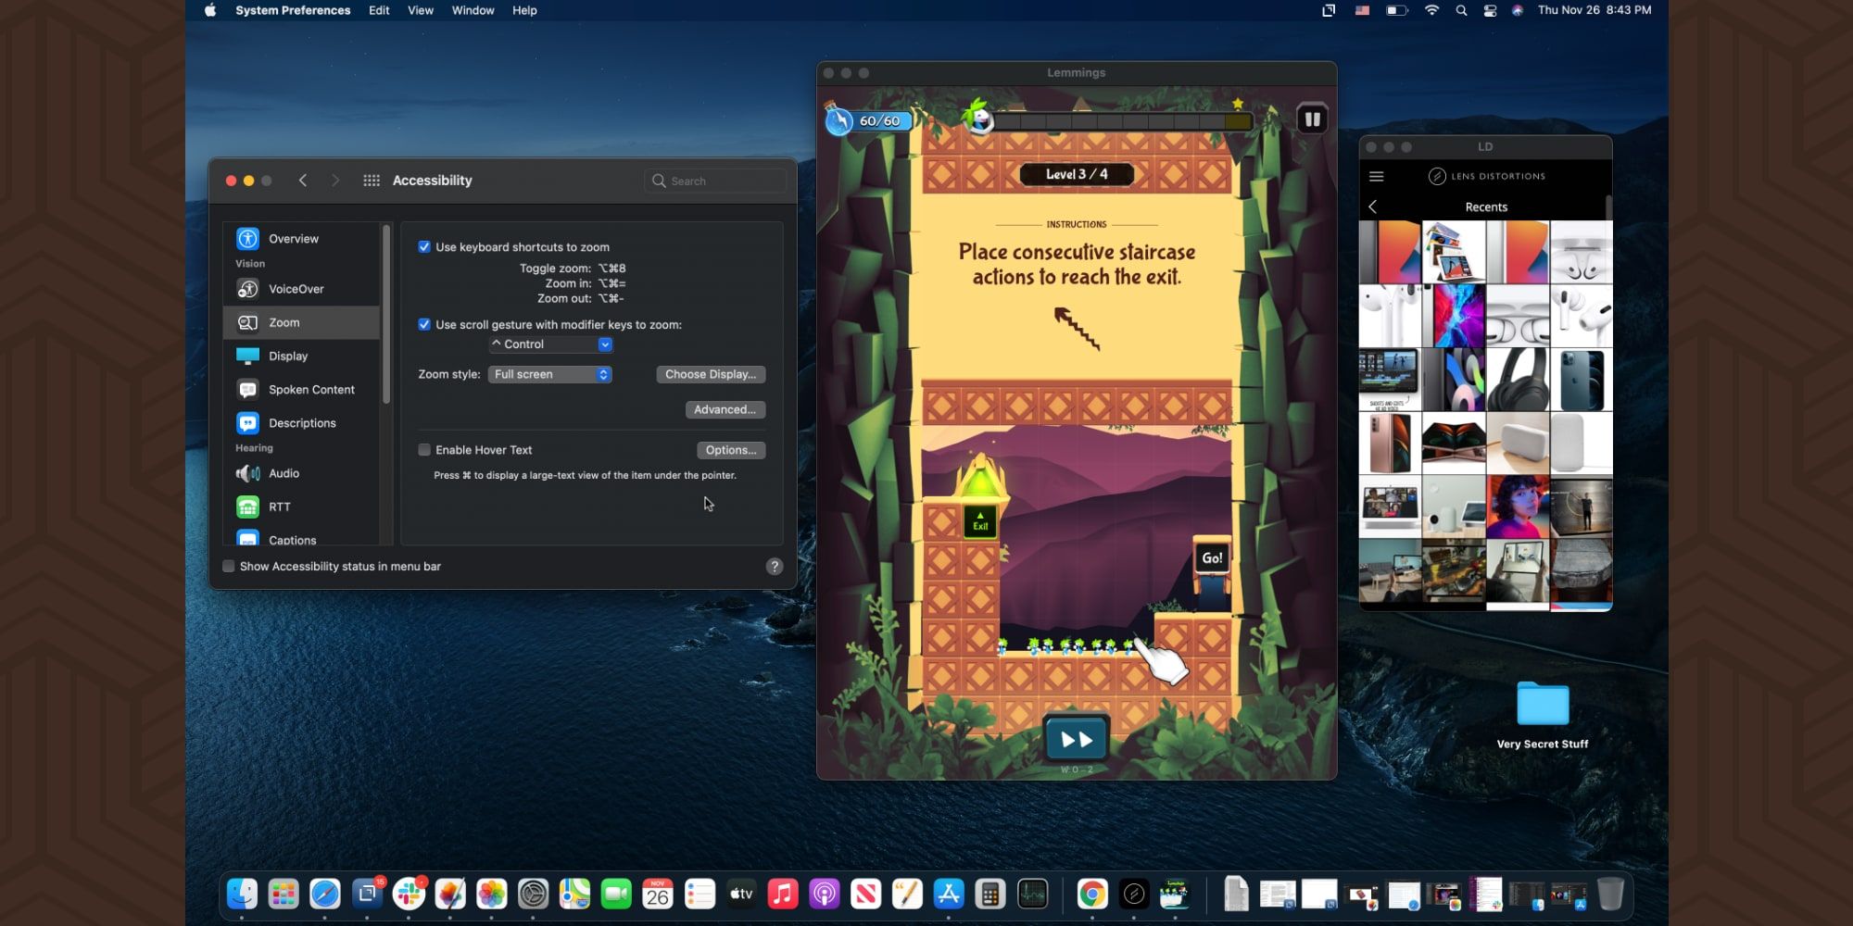Image resolution: width=1853 pixels, height=926 pixels.
Task: Select Overview in Accessibility sidebar
Action: click(302, 239)
